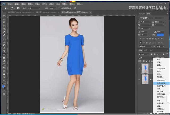Switch to the Paths (路径) tab
Image resolution: width=170 pixels, height=115 pixels.
151,50
